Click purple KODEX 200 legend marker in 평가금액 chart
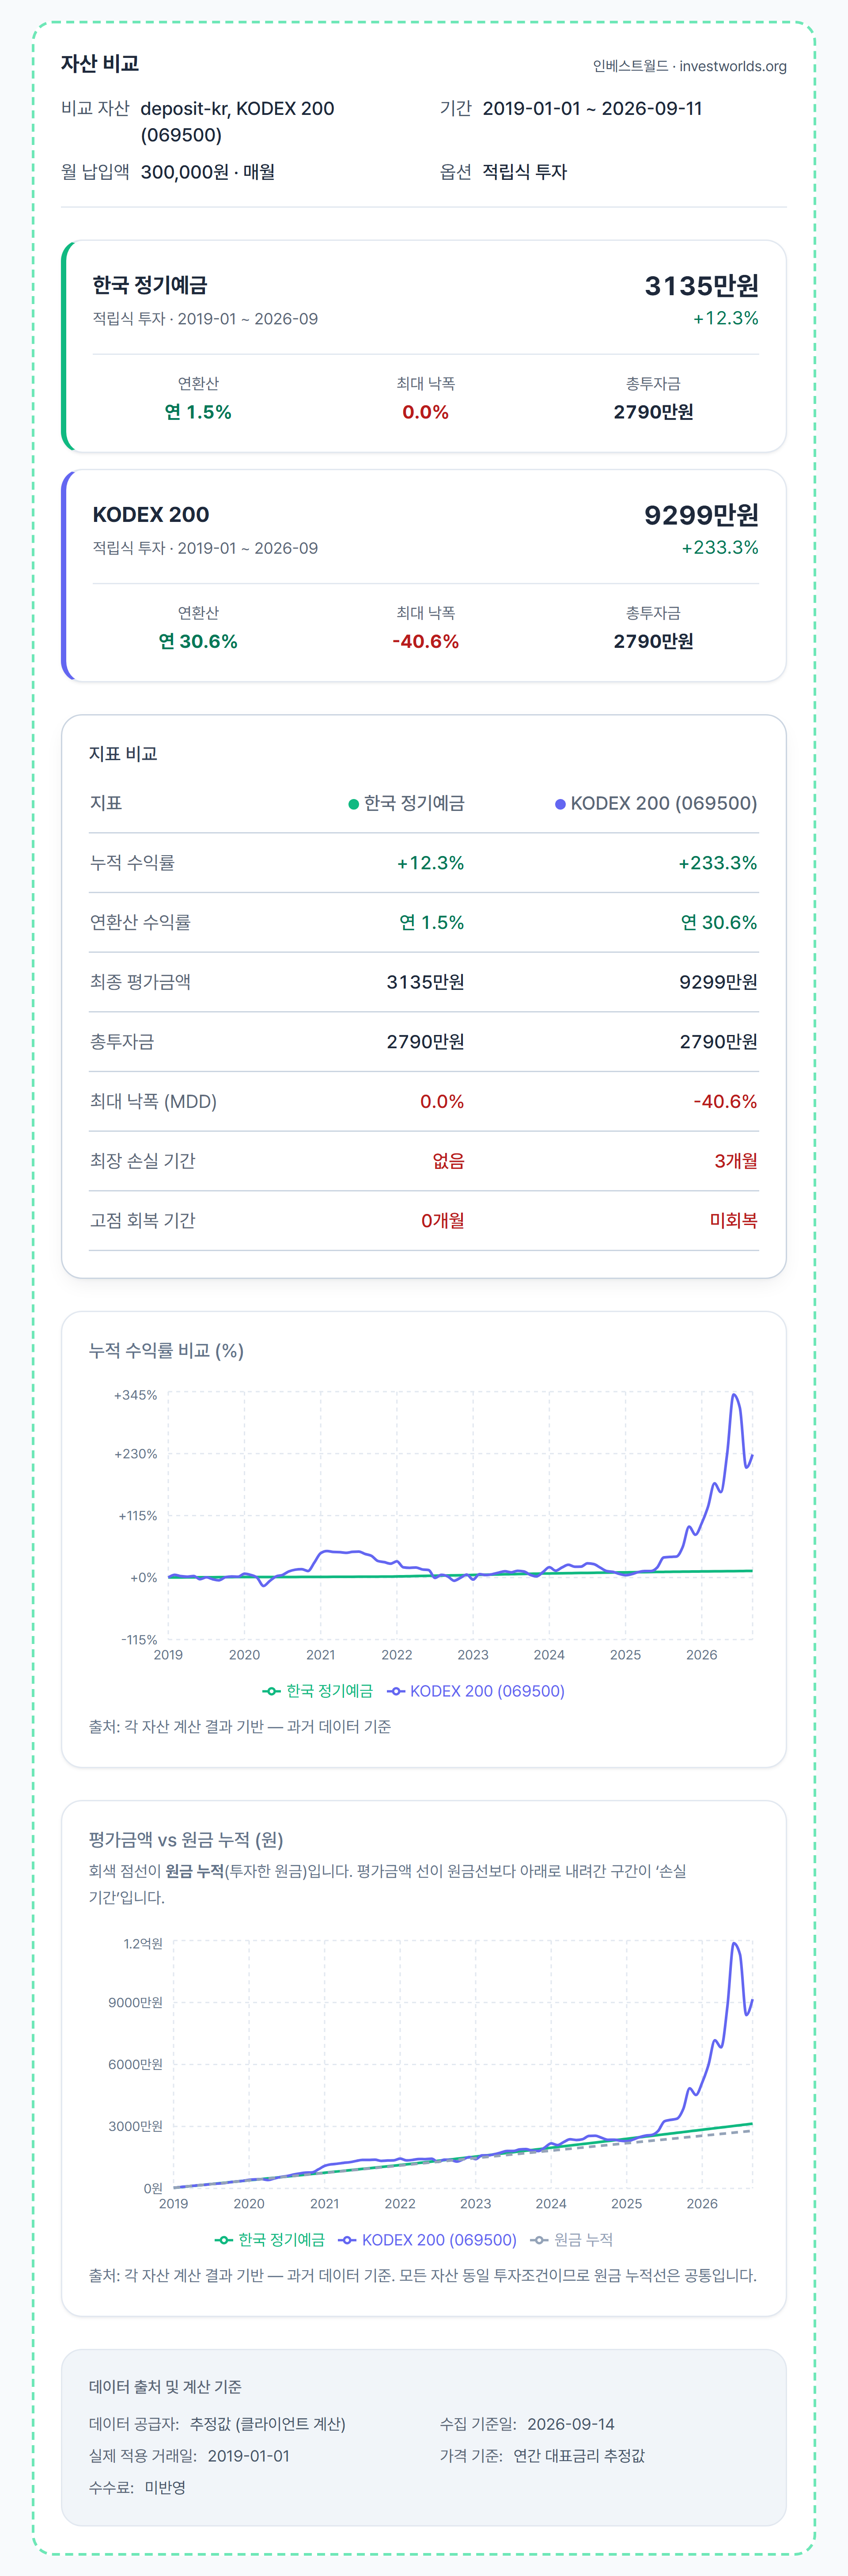The image size is (848, 2576). tap(348, 2240)
